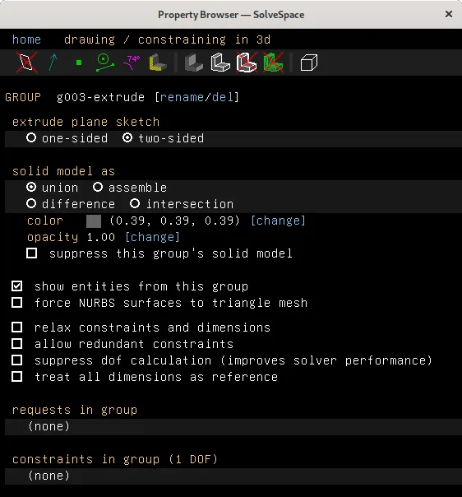Screen dimensions: 462x497
Task: Click 'constraints in group (1 DOF)' heading
Action: pos(115,459)
